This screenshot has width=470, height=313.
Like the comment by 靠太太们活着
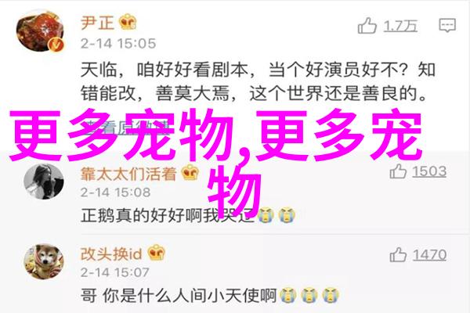pos(398,171)
